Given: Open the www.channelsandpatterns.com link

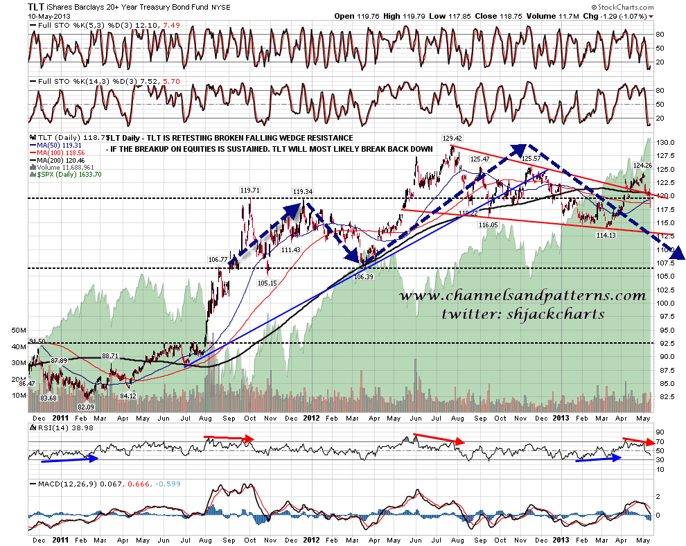Looking at the screenshot, I should pyautogui.click(x=522, y=296).
